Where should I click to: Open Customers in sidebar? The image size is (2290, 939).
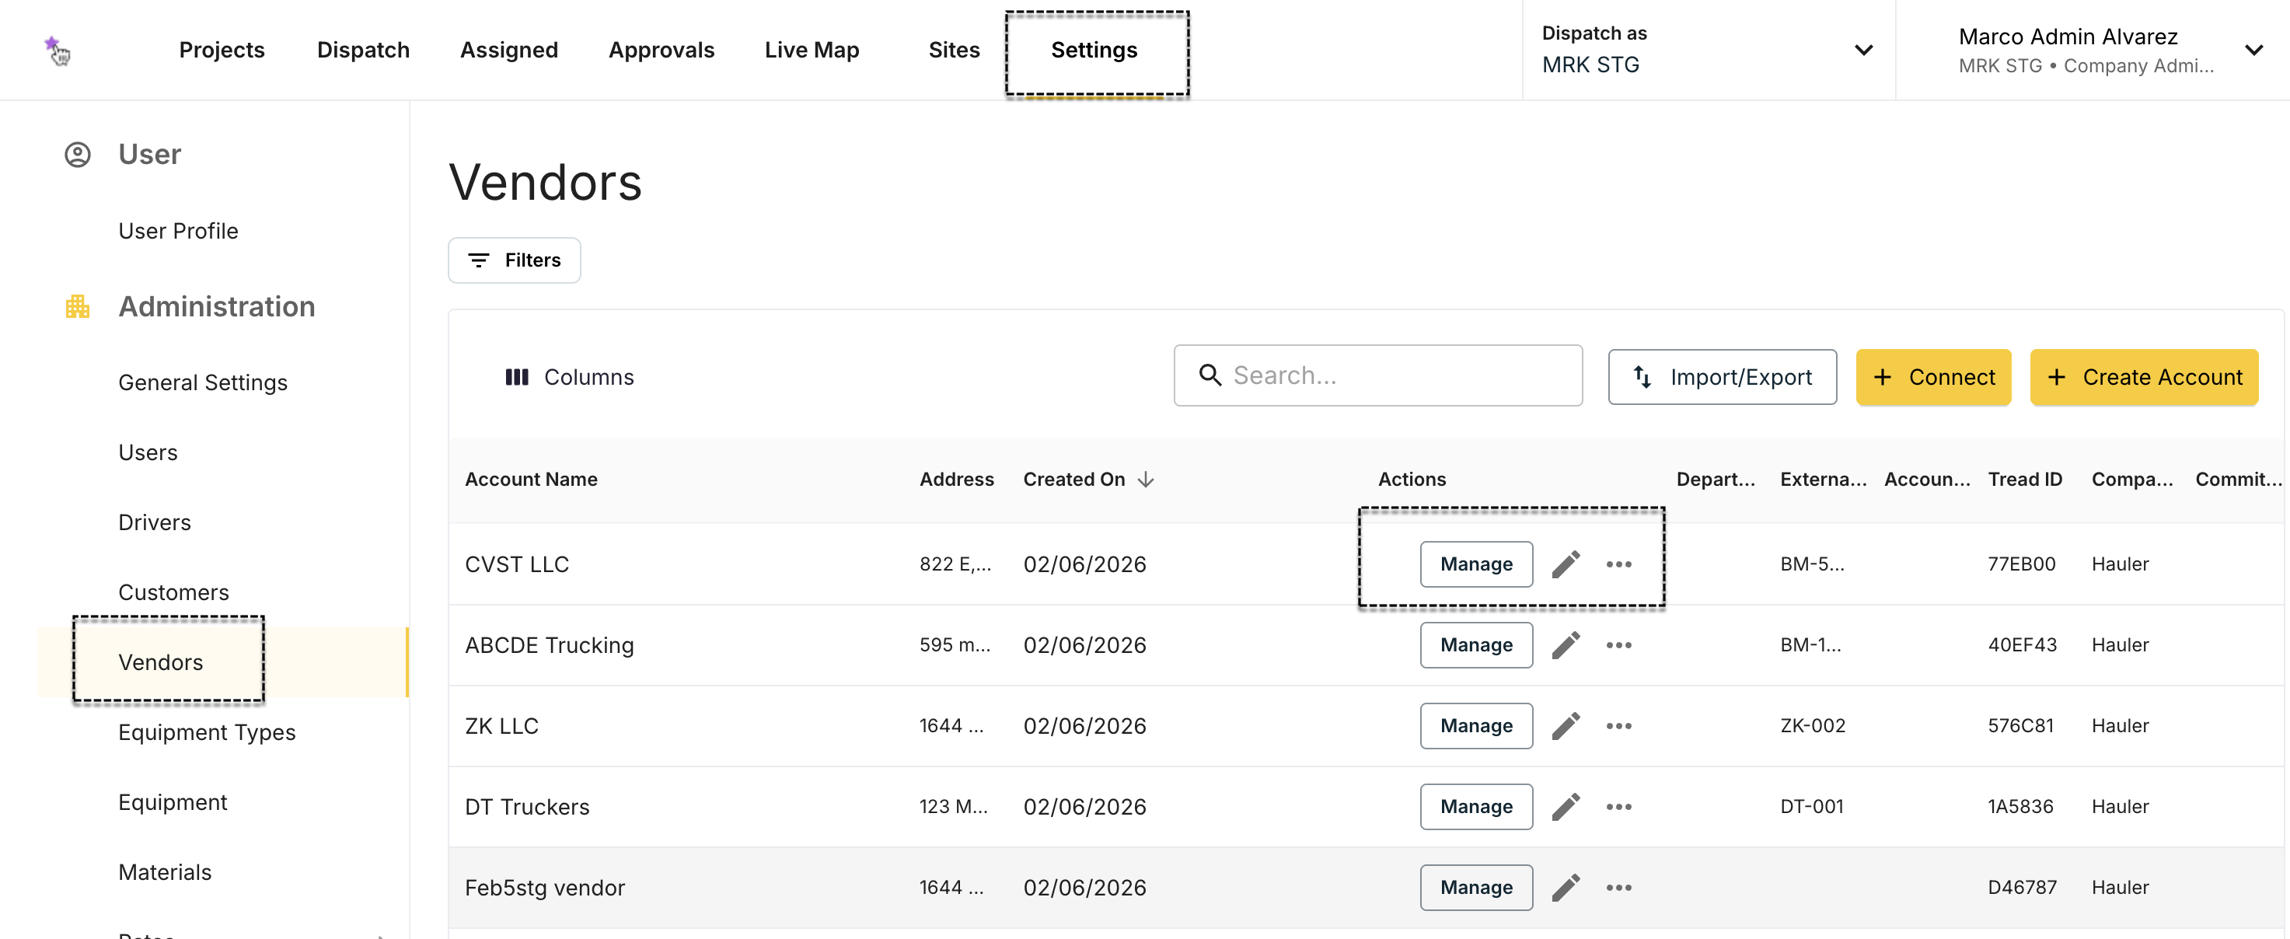173,592
